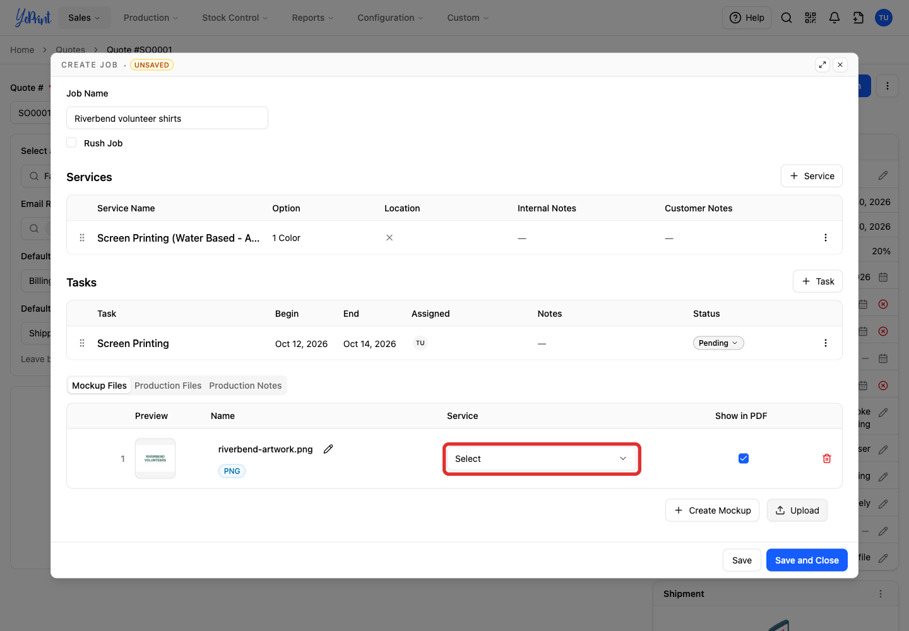
Task: Close the Create Job dialog
Action: click(x=840, y=64)
